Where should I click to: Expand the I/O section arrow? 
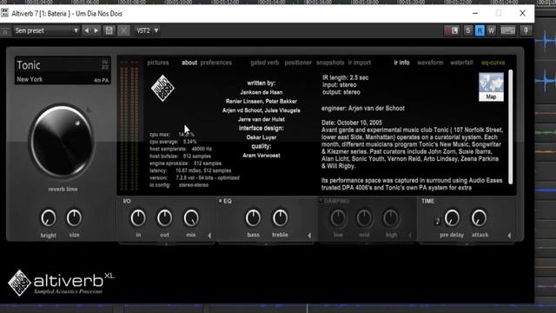pos(209,236)
